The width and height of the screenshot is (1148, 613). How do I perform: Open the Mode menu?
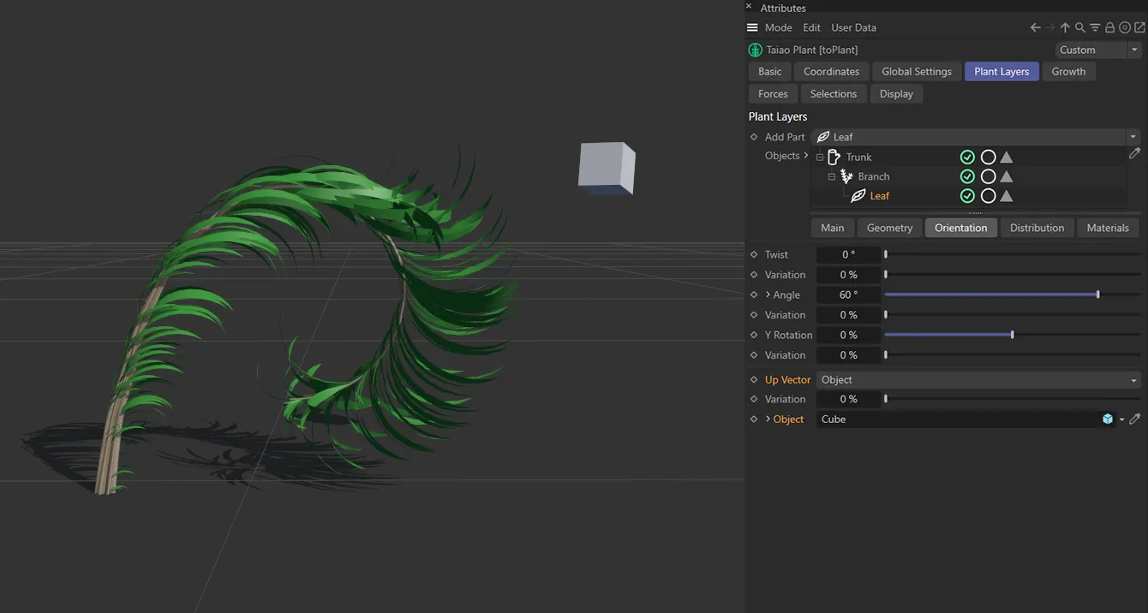point(778,27)
